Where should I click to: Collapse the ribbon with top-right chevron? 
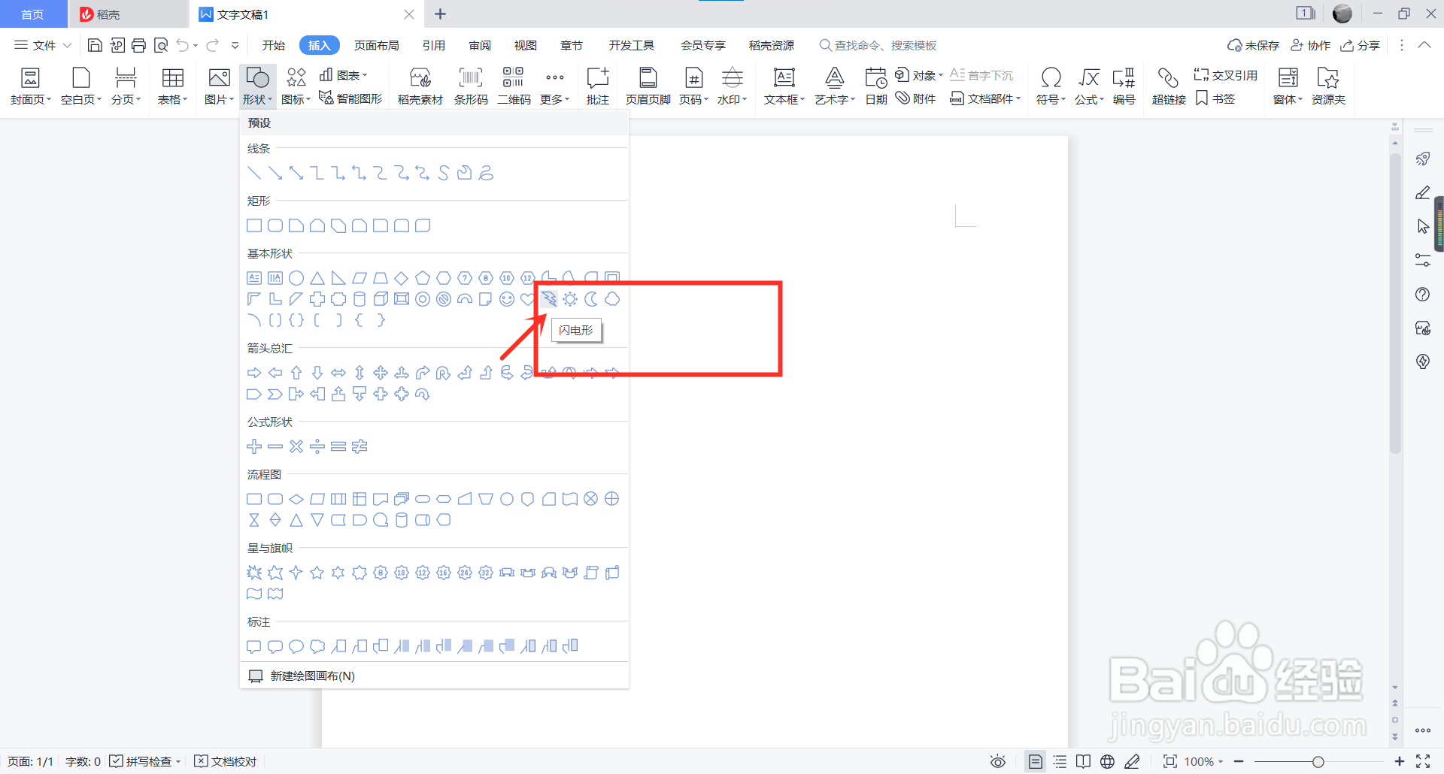[1424, 45]
